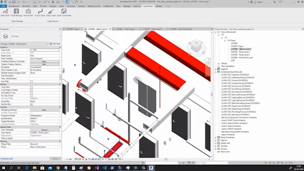Click the Schedules/Quantities icon in Project Browser

(x=219, y=72)
